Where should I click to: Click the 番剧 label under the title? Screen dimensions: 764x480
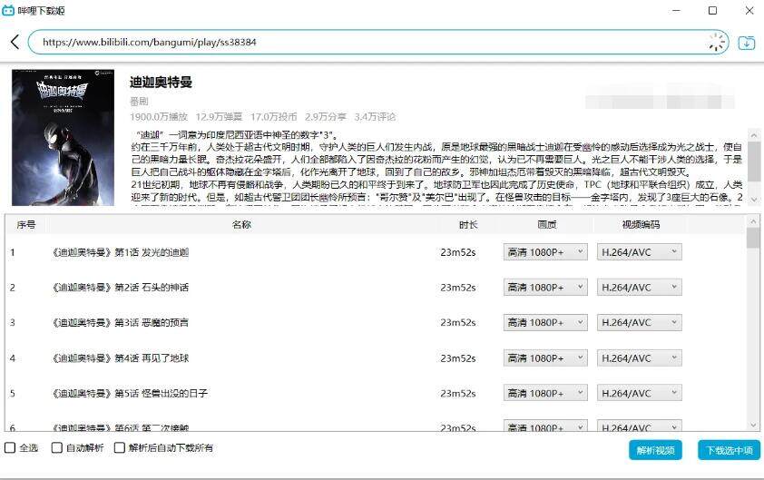click(x=139, y=101)
